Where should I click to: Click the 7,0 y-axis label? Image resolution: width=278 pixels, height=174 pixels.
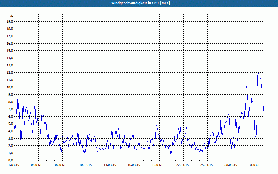tap(10, 109)
